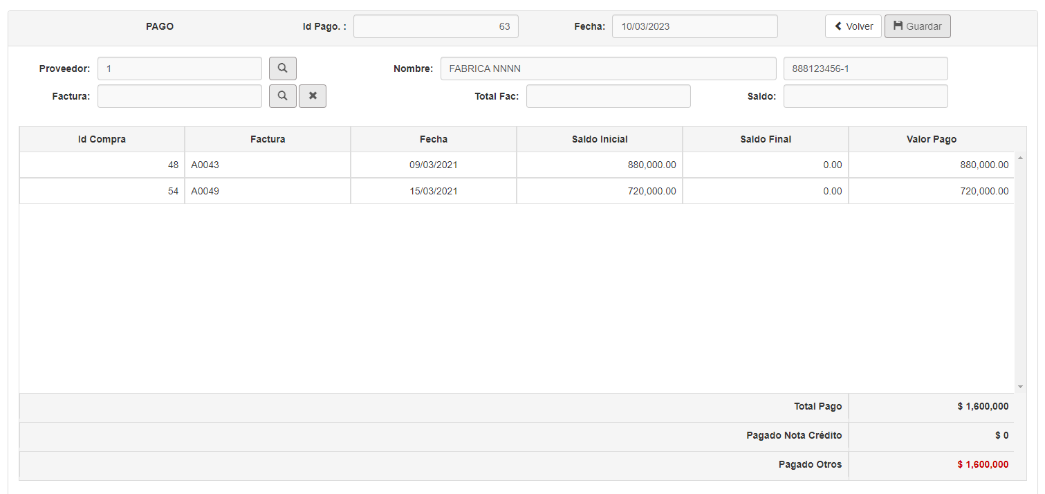This screenshot has width=1045, height=494.
Task: Click the Saldo Inicial column header
Action: 600,139
